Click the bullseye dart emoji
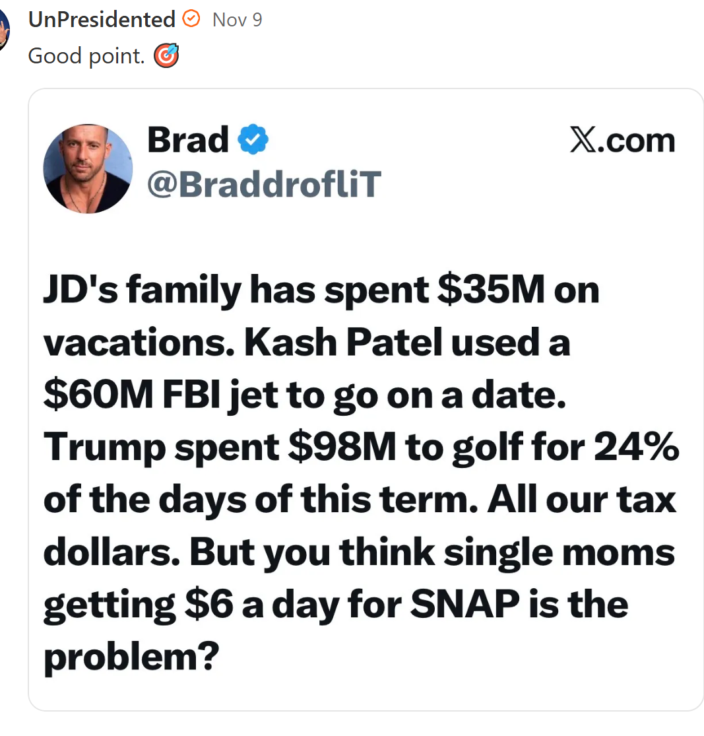The width and height of the screenshot is (704, 736). (x=166, y=57)
